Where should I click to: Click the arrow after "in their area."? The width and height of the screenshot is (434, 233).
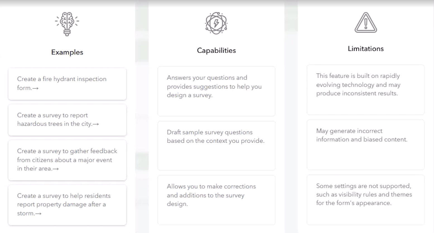coord(56,169)
